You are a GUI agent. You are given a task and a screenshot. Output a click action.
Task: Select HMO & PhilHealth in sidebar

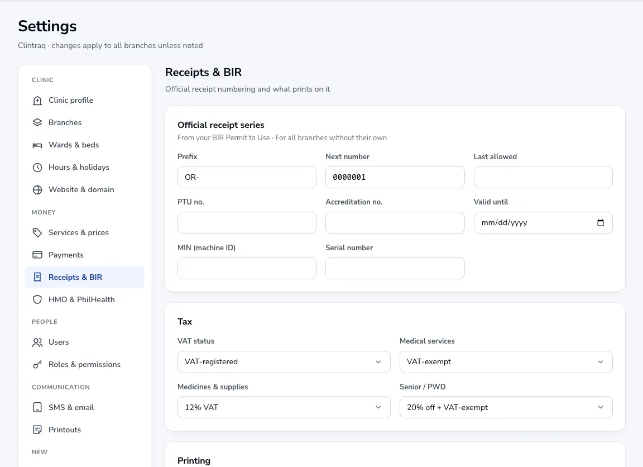point(85,300)
